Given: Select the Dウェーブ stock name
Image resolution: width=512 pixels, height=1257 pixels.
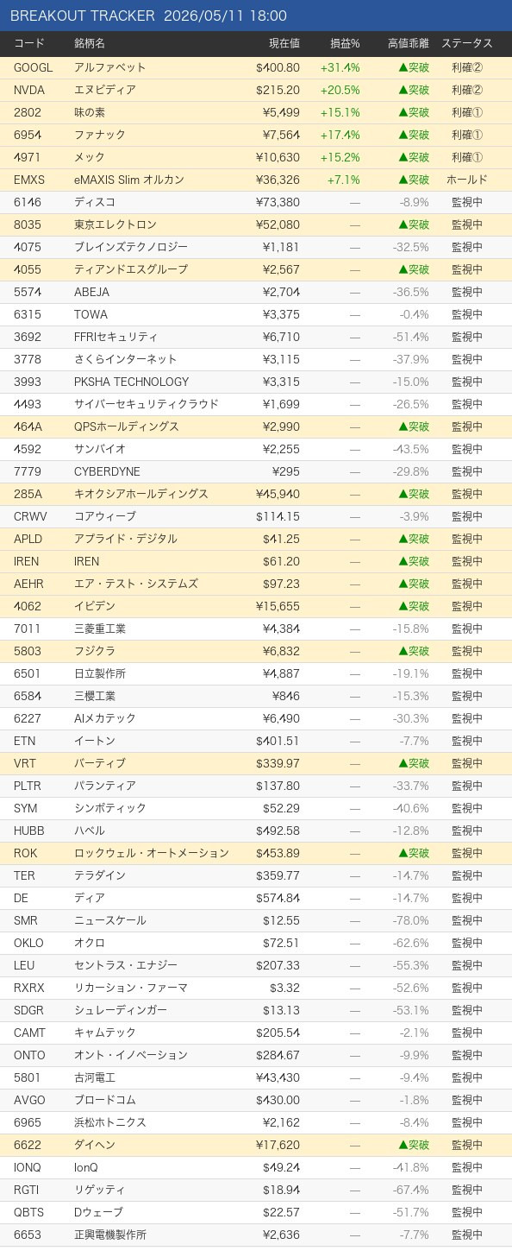Looking at the screenshot, I should (98, 1212).
